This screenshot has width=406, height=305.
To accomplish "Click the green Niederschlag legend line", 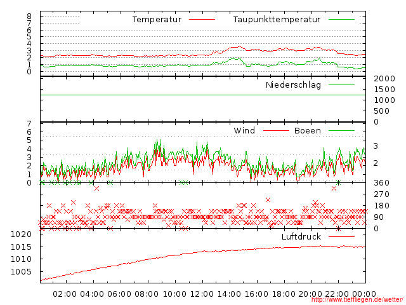I will pyautogui.click(x=341, y=85).
